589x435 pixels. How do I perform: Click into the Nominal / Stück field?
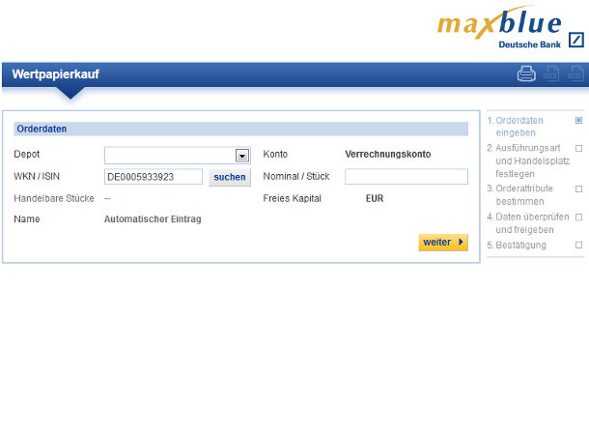(x=406, y=177)
